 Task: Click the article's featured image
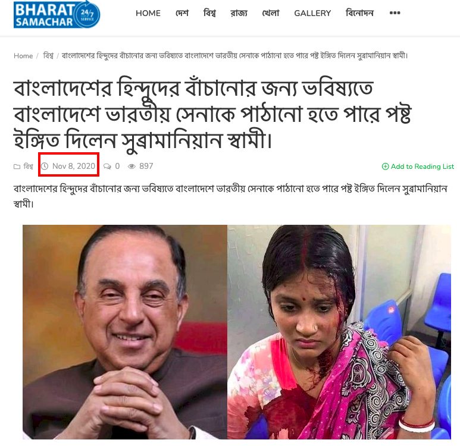[x=237, y=332]
